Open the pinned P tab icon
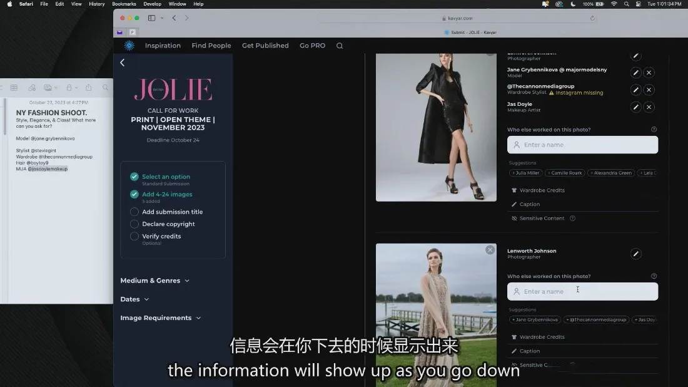Screen dimensions: 688x387 pos(132,32)
